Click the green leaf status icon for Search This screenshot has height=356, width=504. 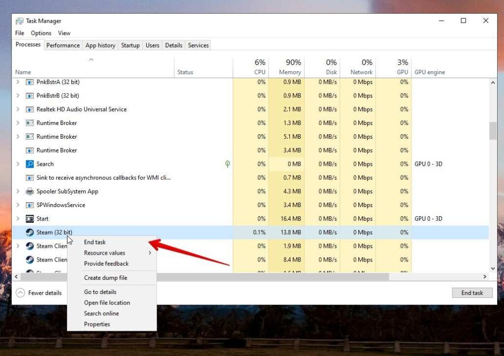pos(227,164)
